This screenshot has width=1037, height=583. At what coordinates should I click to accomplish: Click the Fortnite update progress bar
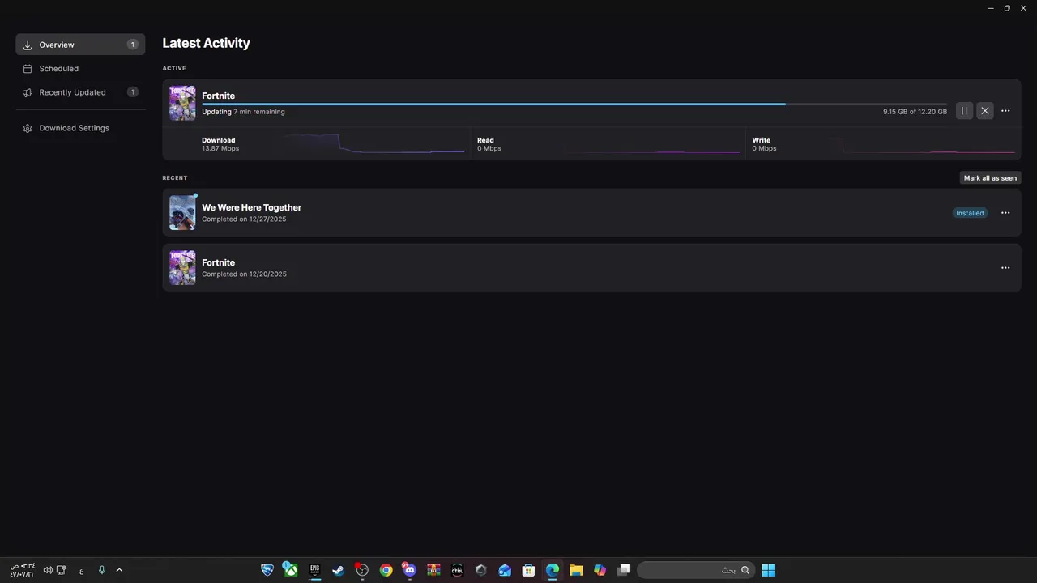tap(574, 104)
